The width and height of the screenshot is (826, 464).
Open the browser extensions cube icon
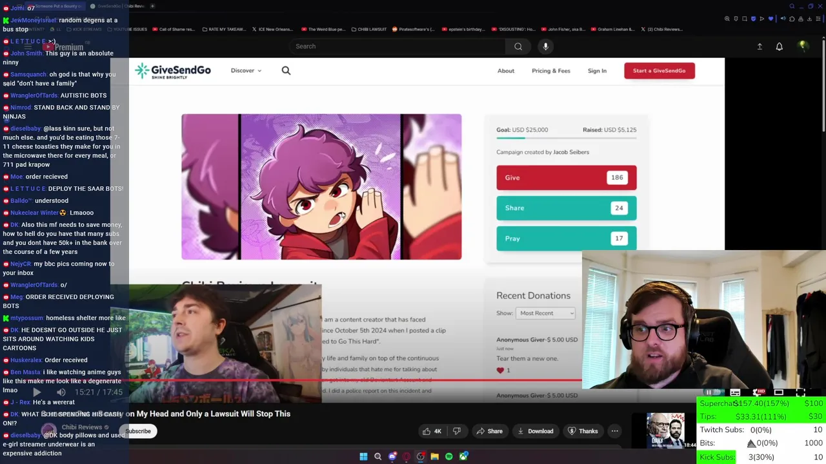[x=792, y=19]
